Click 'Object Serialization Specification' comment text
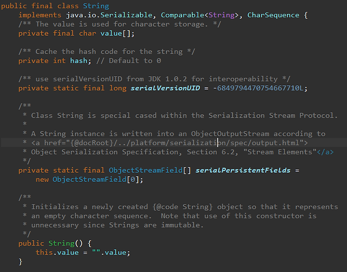 [105, 152]
